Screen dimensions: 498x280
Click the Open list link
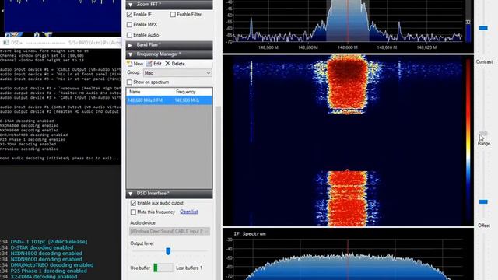click(188, 212)
